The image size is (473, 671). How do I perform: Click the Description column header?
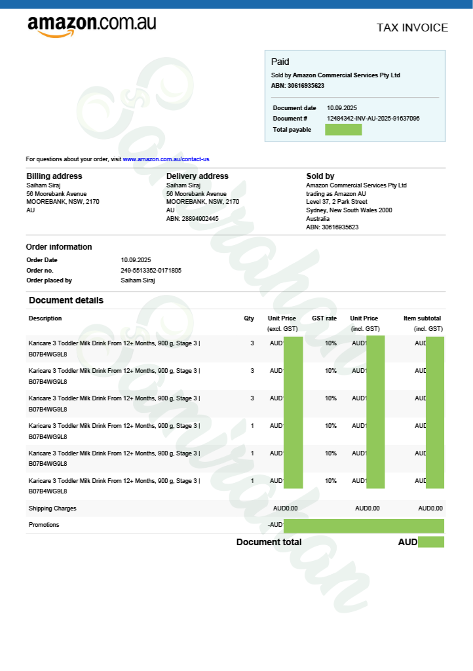coord(45,318)
